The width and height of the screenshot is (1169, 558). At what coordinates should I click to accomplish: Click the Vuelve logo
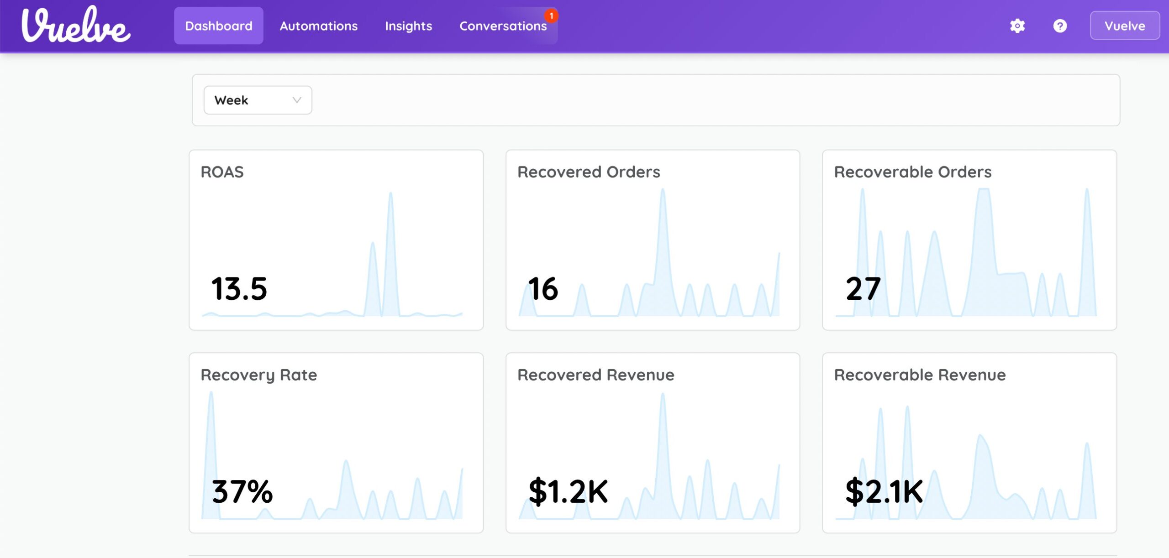[x=76, y=26]
